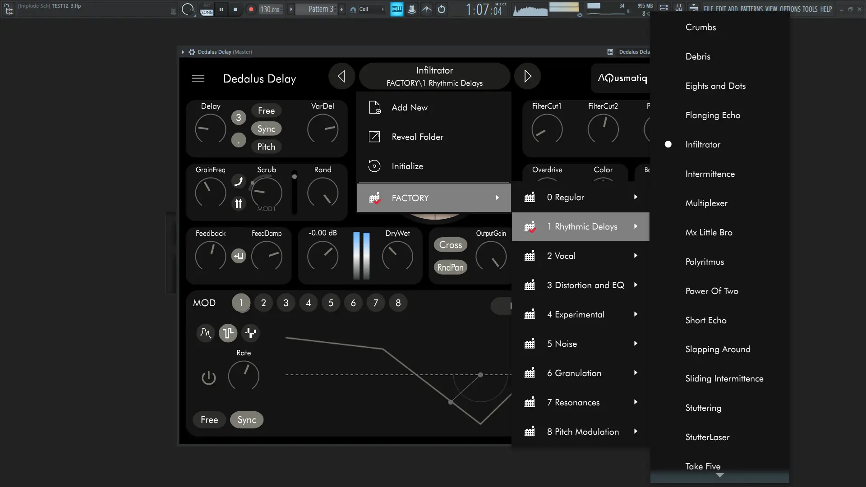Image resolution: width=866 pixels, height=487 pixels.
Task: Select the step sequencer modulator icon
Action: coord(251,333)
